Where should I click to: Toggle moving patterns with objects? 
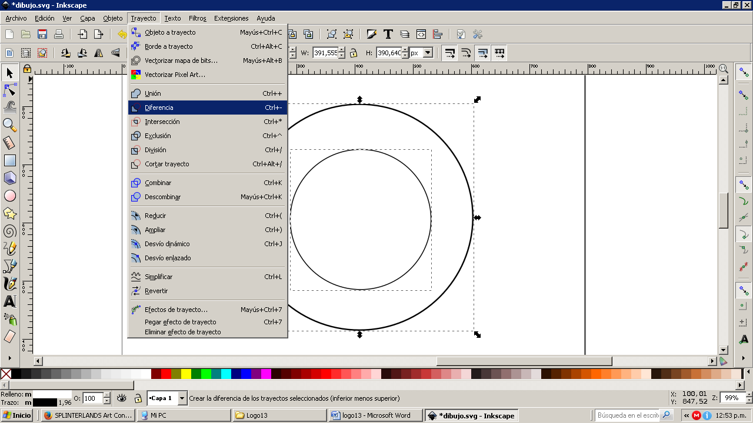(x=499, y=53)
